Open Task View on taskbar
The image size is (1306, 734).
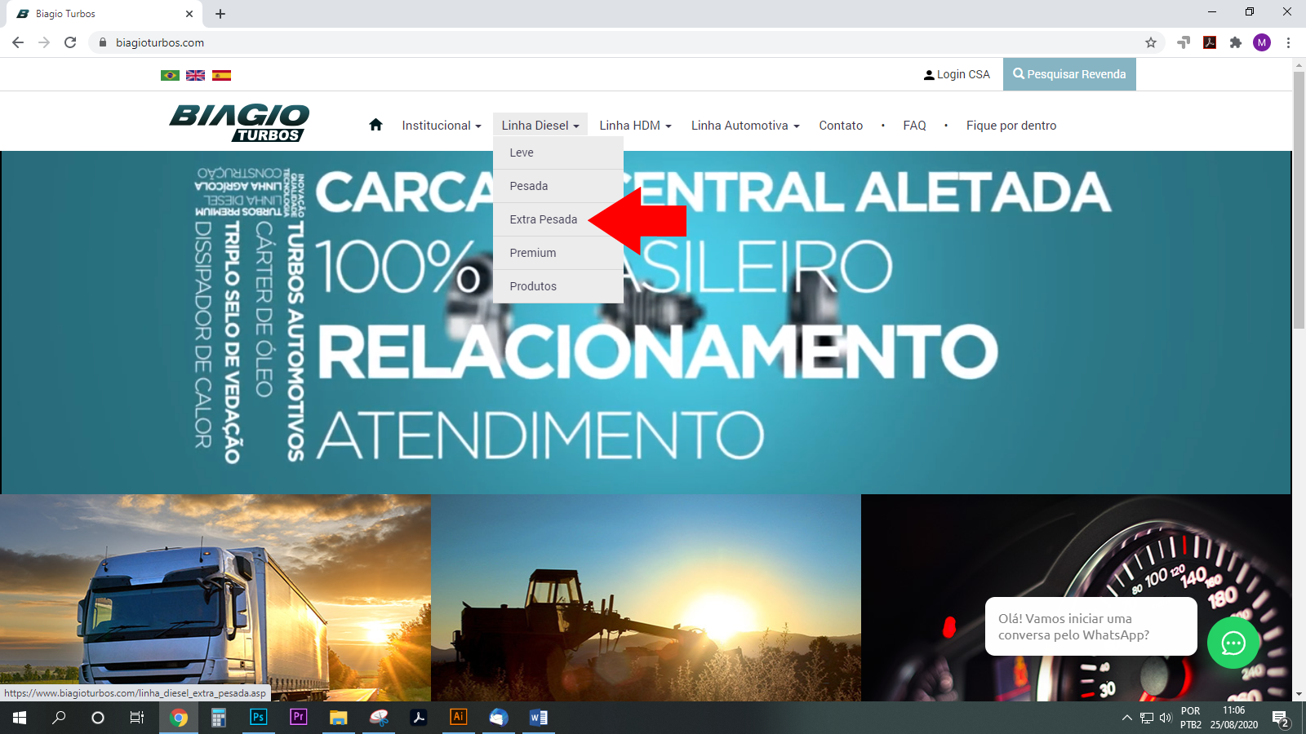pos(137,718)
